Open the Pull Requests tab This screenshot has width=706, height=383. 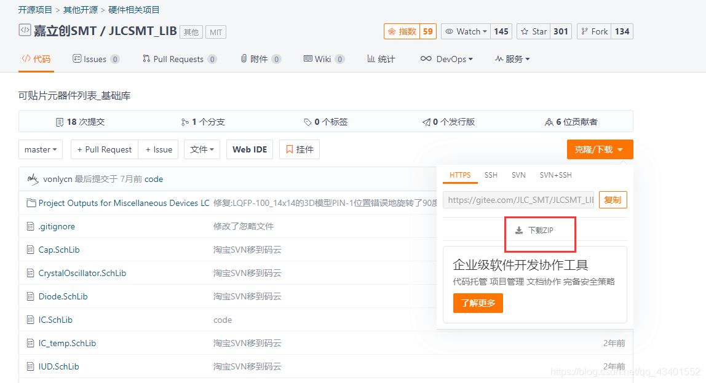180,59
